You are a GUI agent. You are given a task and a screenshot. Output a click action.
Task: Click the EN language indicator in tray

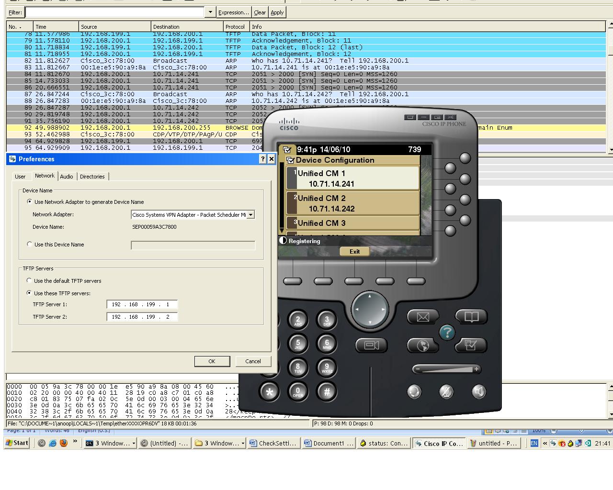pos(534,443)
